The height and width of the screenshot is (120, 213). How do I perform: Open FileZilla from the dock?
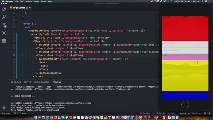[164, 117]
